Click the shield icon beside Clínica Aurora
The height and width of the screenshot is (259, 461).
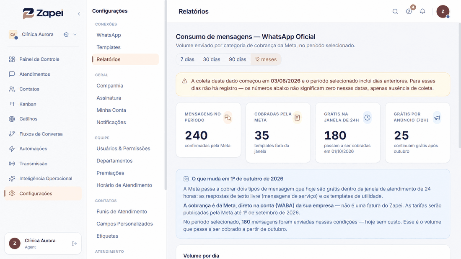tap(67, 34)
